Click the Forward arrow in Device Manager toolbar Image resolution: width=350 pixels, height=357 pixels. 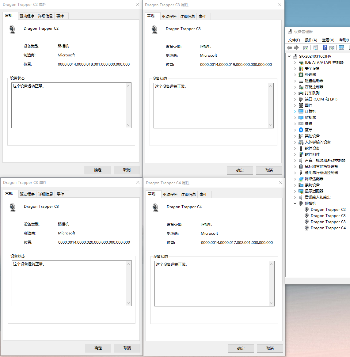coord(296,47)
